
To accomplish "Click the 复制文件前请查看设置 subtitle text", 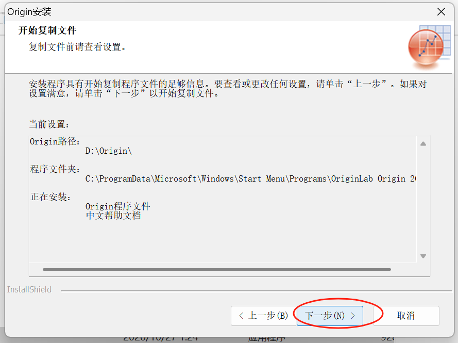I will pyautogui.click(x=77, y=47).
